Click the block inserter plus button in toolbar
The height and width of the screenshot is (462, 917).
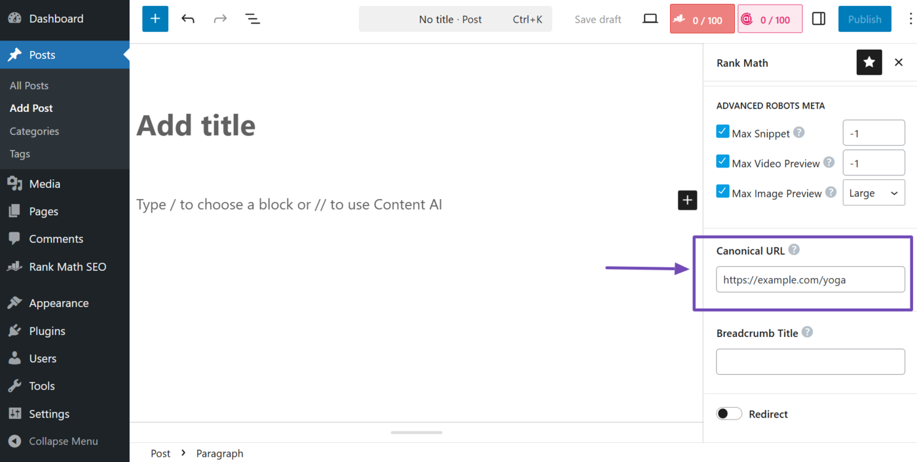coord(155,19)
